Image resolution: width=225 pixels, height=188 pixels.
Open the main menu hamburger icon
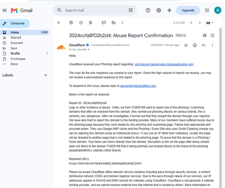tap(4, 10)
